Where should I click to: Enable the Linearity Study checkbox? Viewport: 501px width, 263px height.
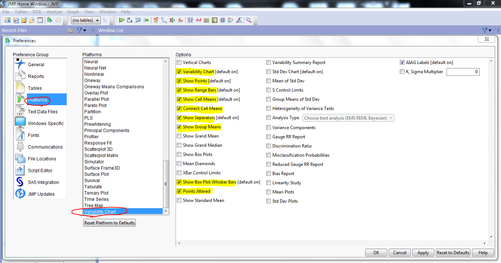[269, 183]
